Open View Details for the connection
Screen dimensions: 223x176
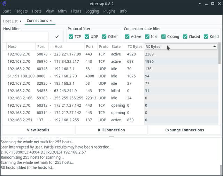38,130
